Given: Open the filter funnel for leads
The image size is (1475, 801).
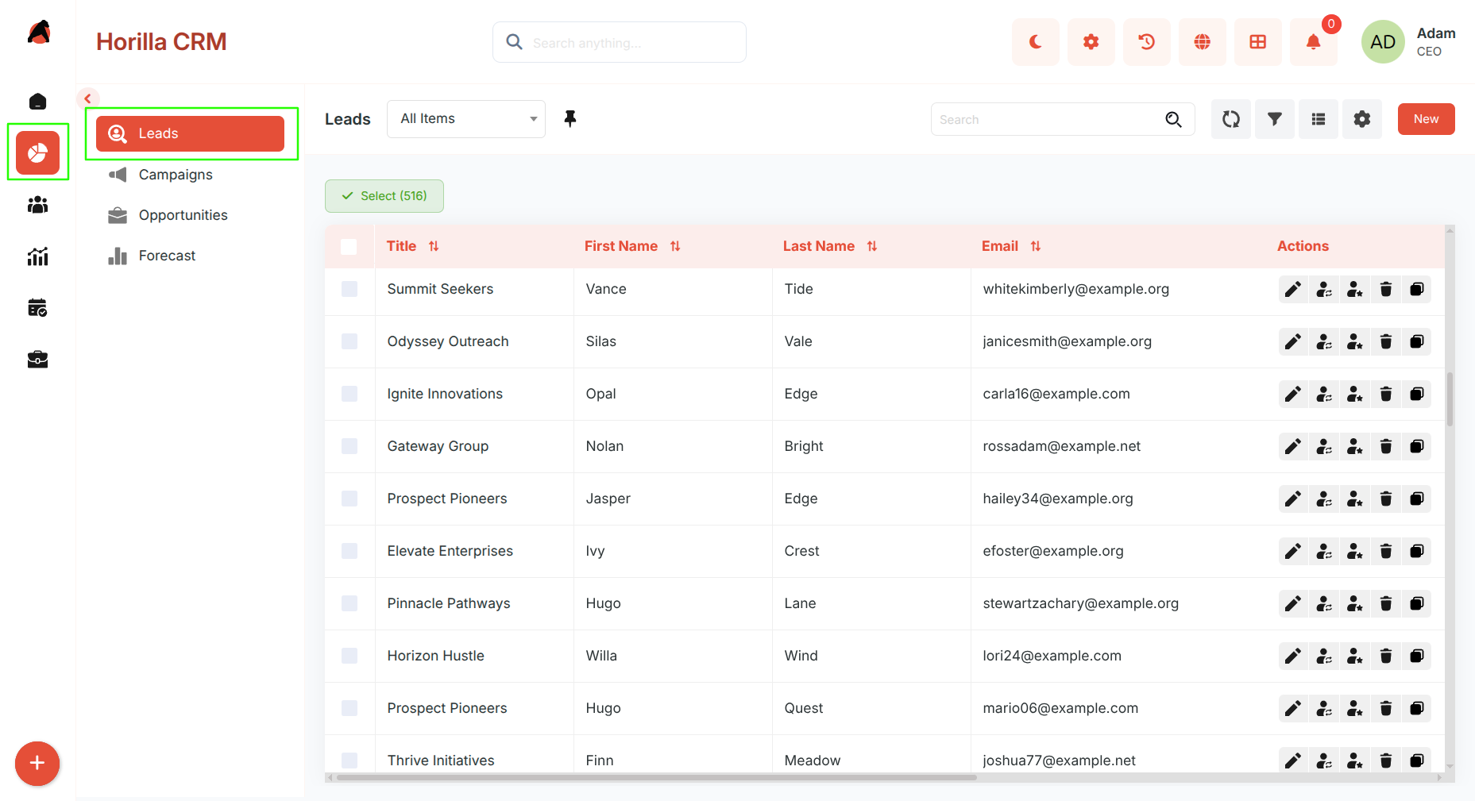Looking at the screenshot, I should [1274, 119].
